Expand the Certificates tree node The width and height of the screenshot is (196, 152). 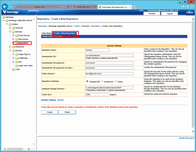13,58
